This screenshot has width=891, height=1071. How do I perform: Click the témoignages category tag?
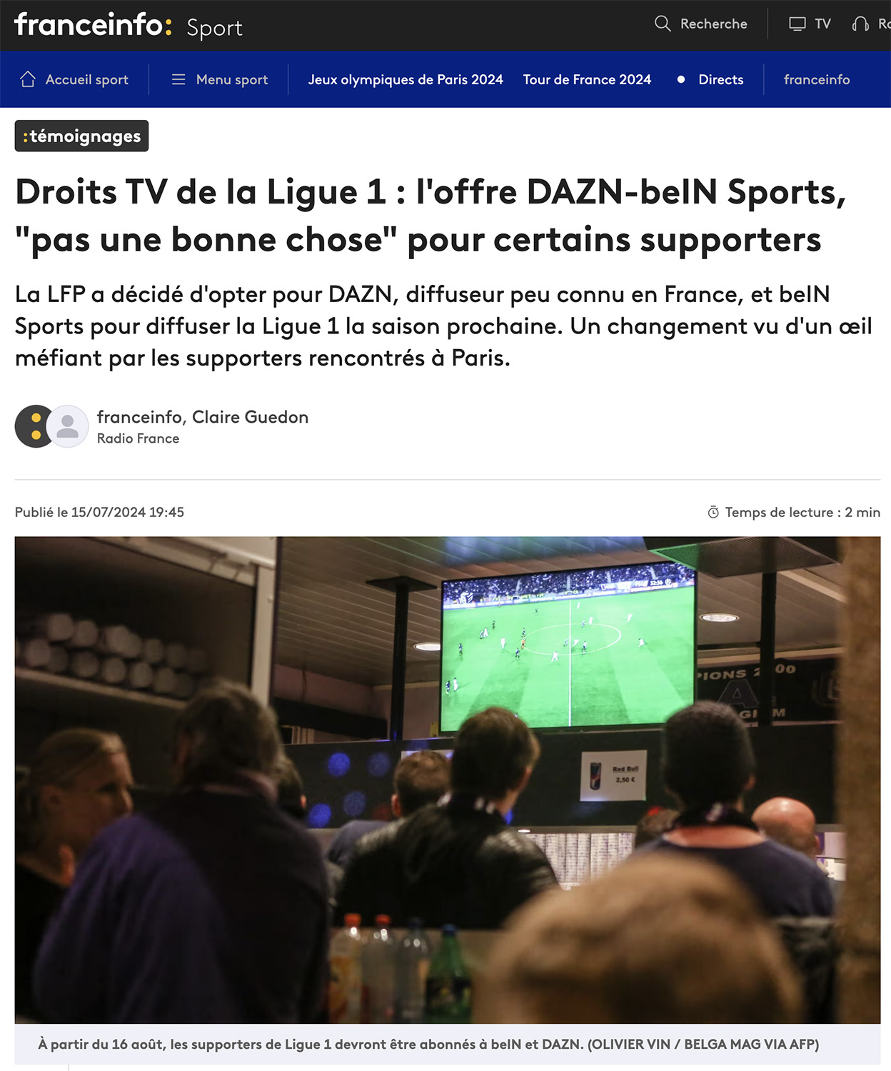coord(82,136)
